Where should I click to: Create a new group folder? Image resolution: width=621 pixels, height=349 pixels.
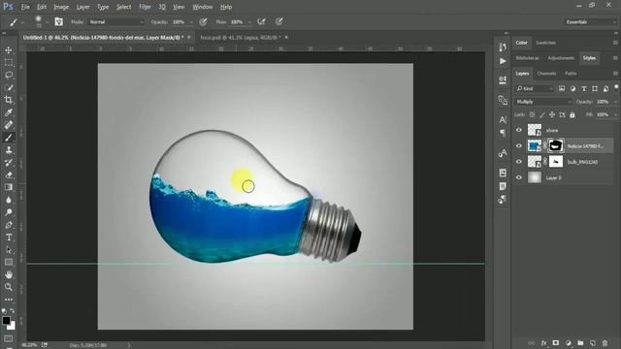pos(580,343)
